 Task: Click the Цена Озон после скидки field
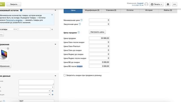99,42
